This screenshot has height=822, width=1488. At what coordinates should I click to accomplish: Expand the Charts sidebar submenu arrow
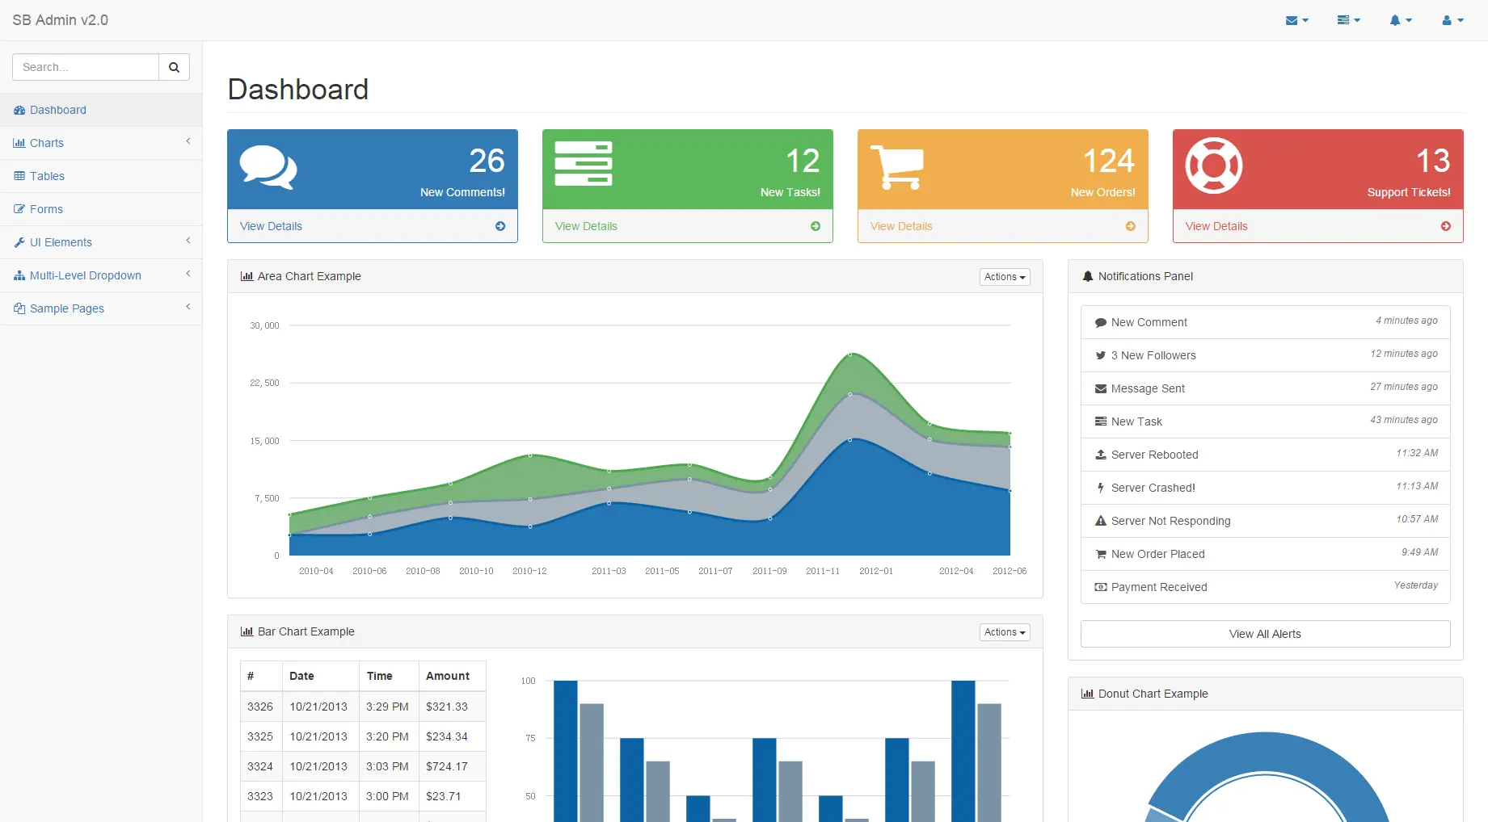(188, 141)
